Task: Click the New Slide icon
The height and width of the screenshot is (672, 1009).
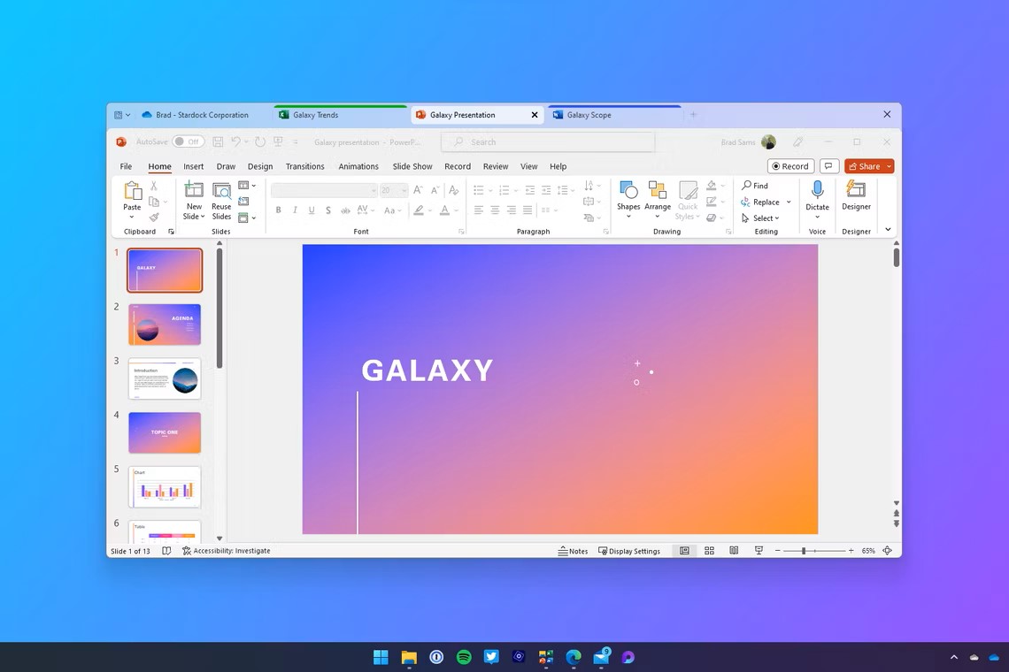Action: (194, 190)
